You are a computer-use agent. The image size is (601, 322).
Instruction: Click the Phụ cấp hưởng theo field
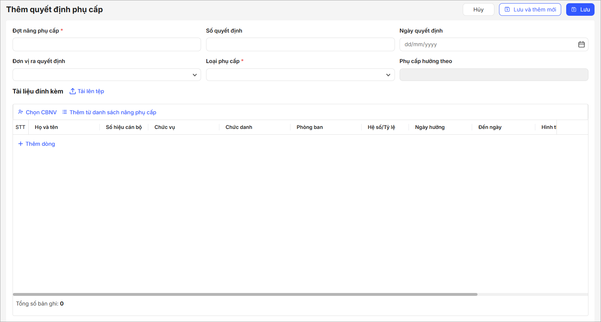pos(494,75)
